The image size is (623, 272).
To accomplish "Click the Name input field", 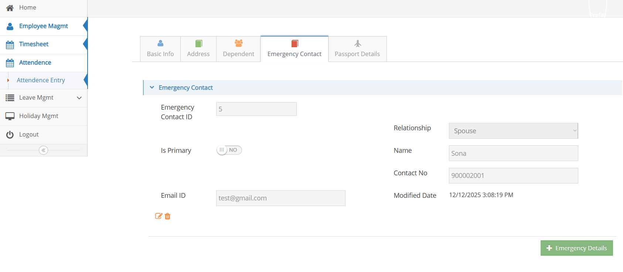I will (x=513, y=154).
